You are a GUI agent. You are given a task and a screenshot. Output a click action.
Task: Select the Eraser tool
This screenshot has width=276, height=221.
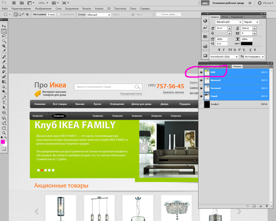pos(4,77)
